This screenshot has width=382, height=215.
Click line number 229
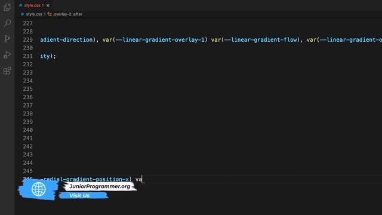28,40
